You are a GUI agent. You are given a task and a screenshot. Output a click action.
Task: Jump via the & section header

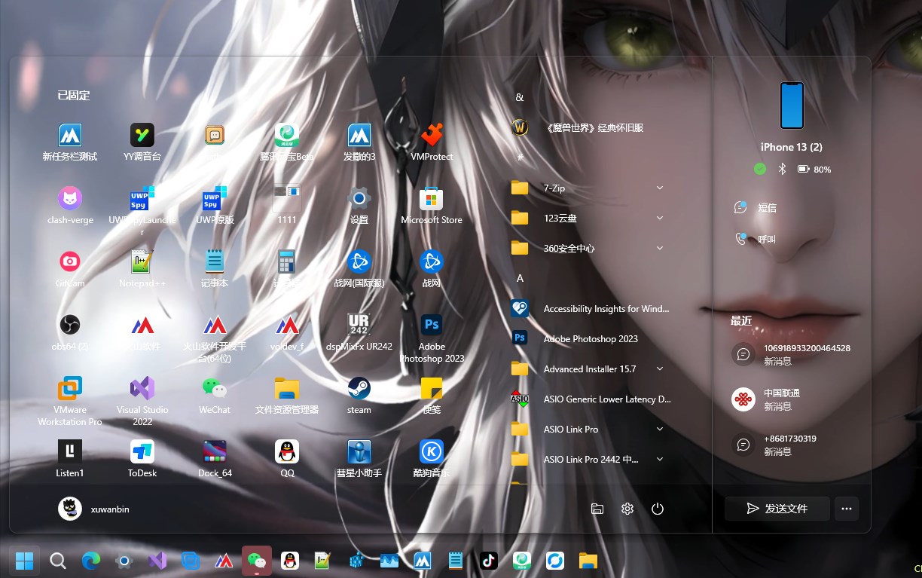coord(519,97)
